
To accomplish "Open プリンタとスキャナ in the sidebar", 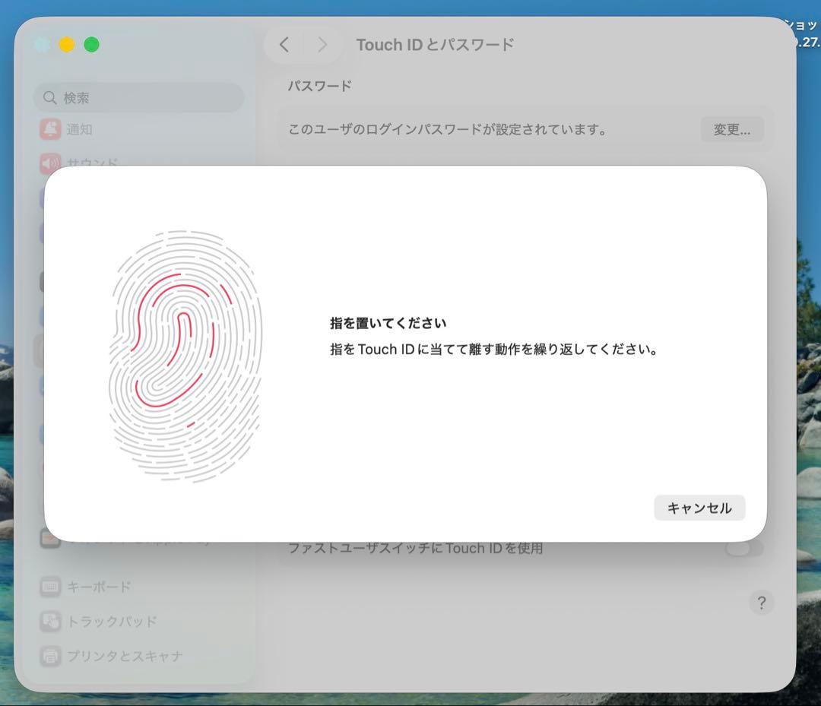I will [x=125, y=655].
